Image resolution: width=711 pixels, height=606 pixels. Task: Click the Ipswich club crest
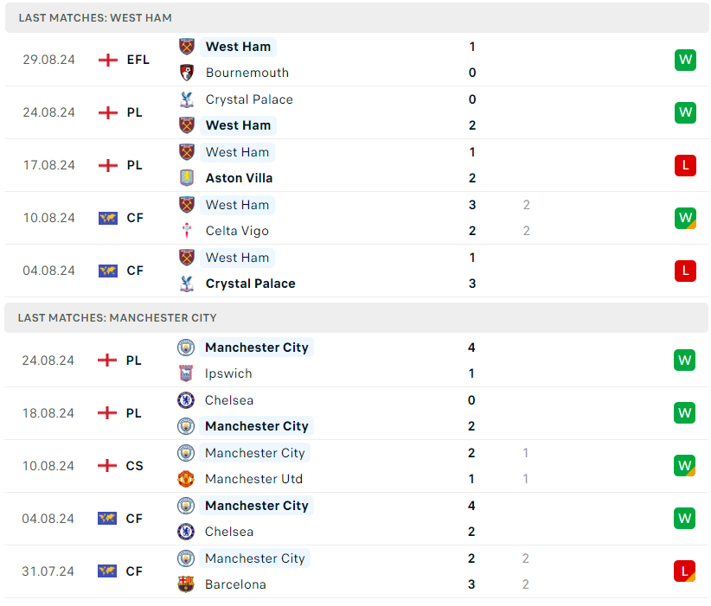[x=186, y=373]
